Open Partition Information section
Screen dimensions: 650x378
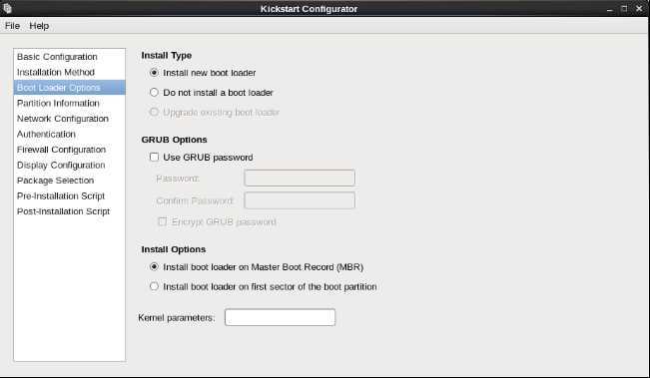69,103
